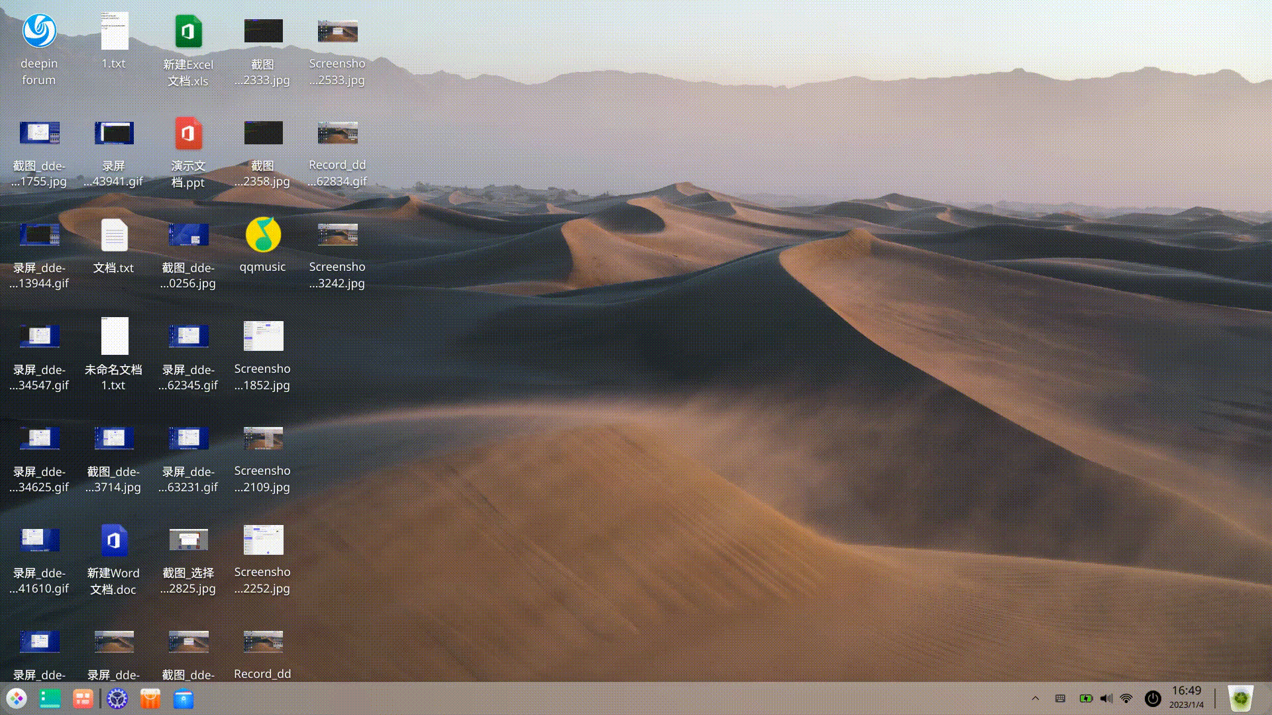Select the deepin forum desktop shortcut
This screenshot has height=715, width=1272.
(x=39, y=31)
